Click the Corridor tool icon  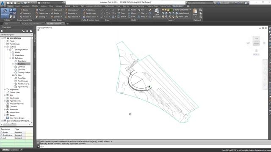tap(52, 17)
